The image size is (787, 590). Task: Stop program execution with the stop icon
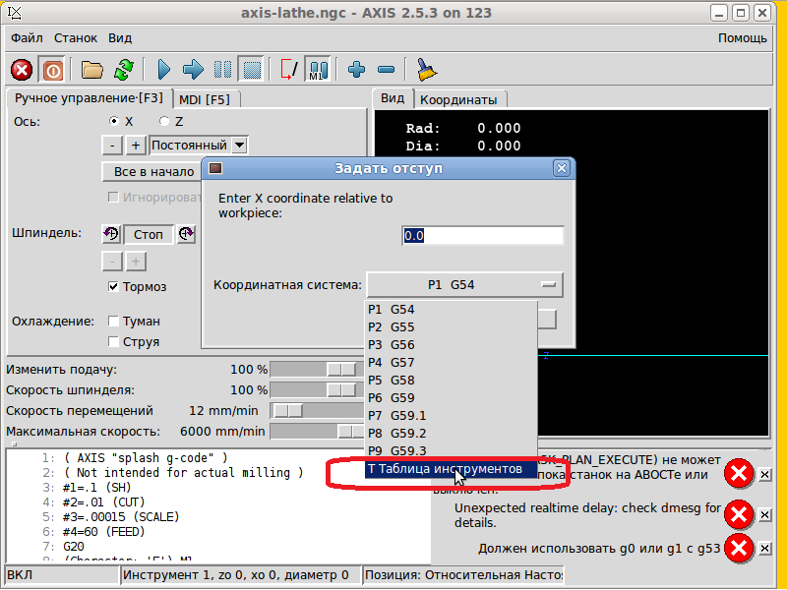coord(252,70)
